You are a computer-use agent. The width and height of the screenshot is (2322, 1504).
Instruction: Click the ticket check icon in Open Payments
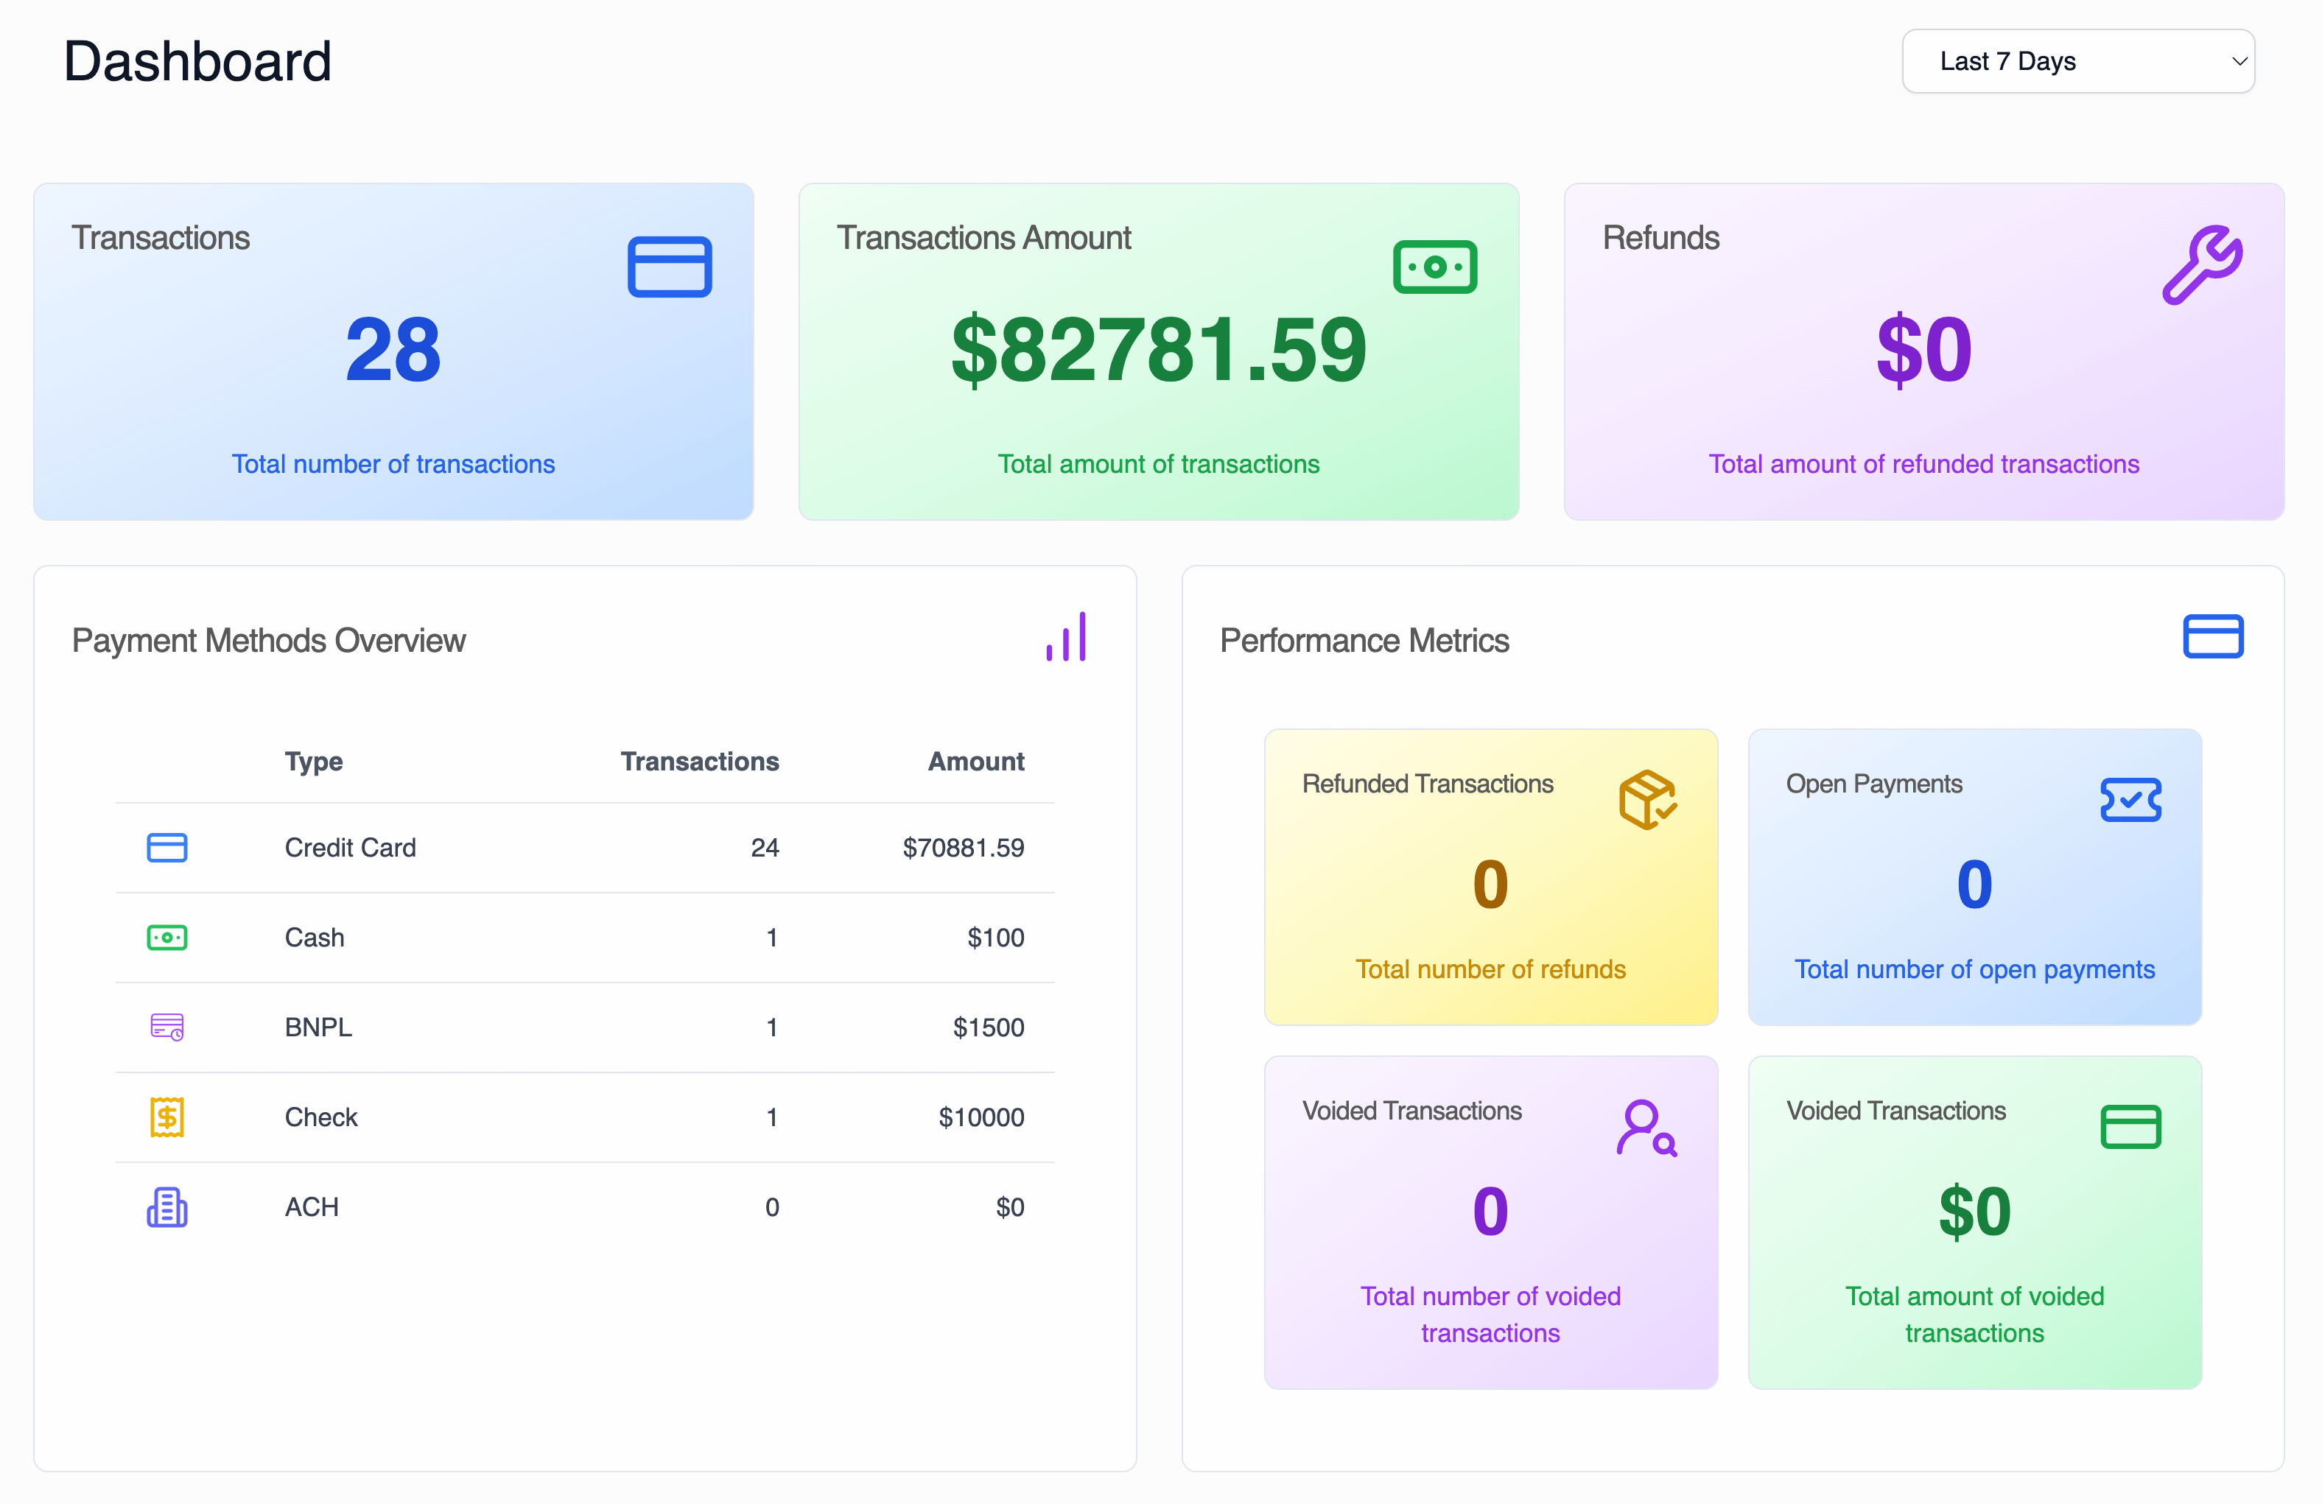pyautogui.click(x=2130, y=800)
